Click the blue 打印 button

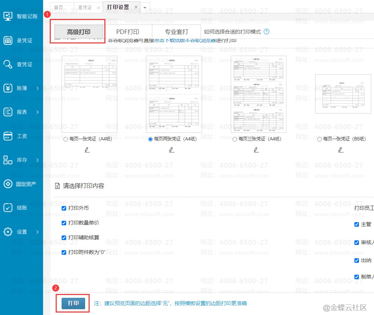point(73,303)
